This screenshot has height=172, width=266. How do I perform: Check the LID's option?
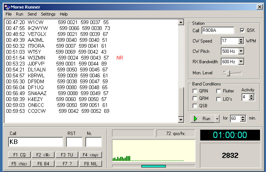pyautogui.click(x=219, y=99)
